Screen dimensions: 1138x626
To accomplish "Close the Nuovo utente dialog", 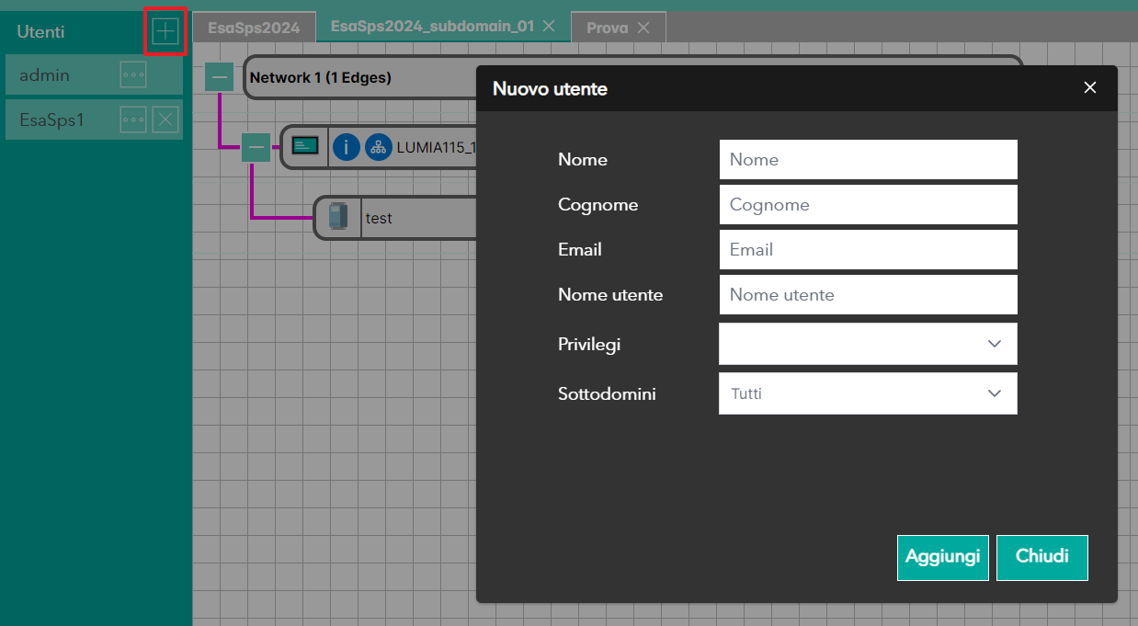I will coord(1090,88).
